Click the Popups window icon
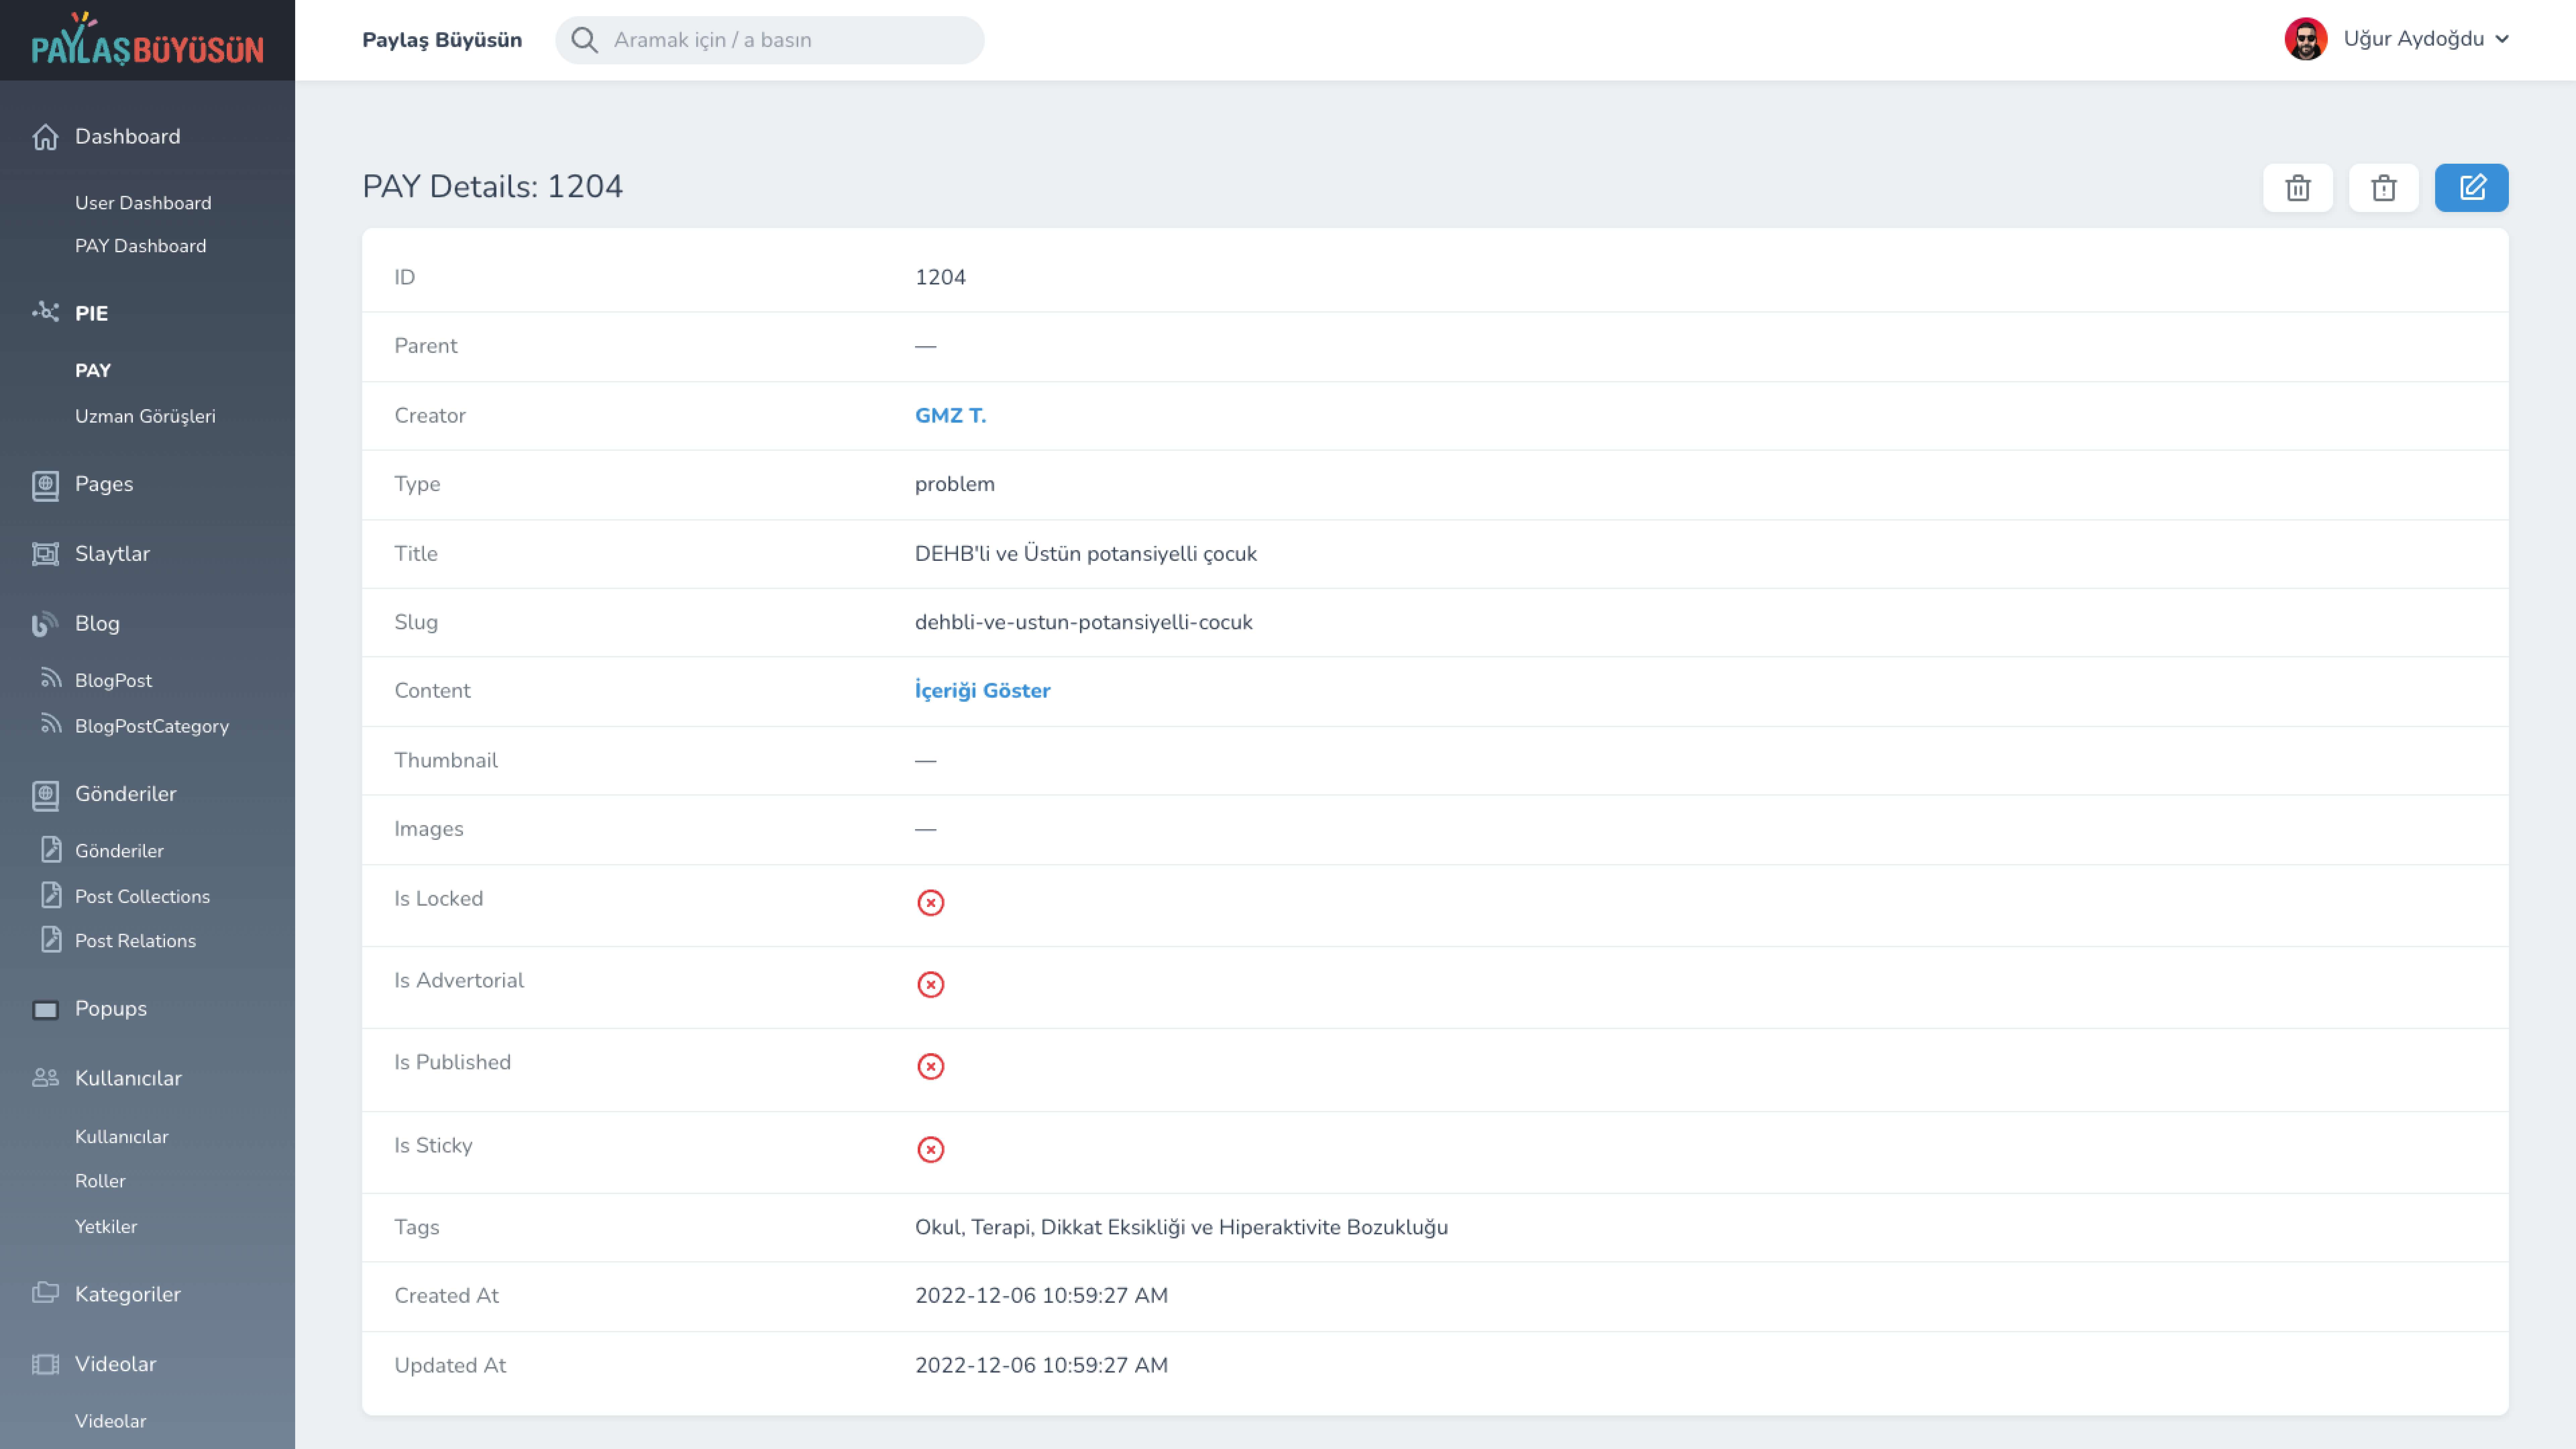Image resolution: width=2576 pixels, height=1449 pixels. [45, 1010]
